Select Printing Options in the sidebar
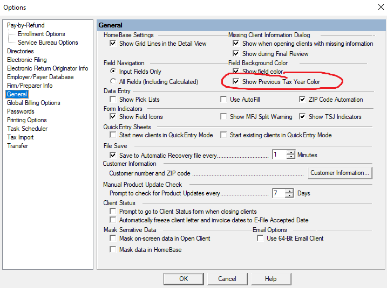Image resolution: width=387 pixels, height=288 pixels. [26, 120]
